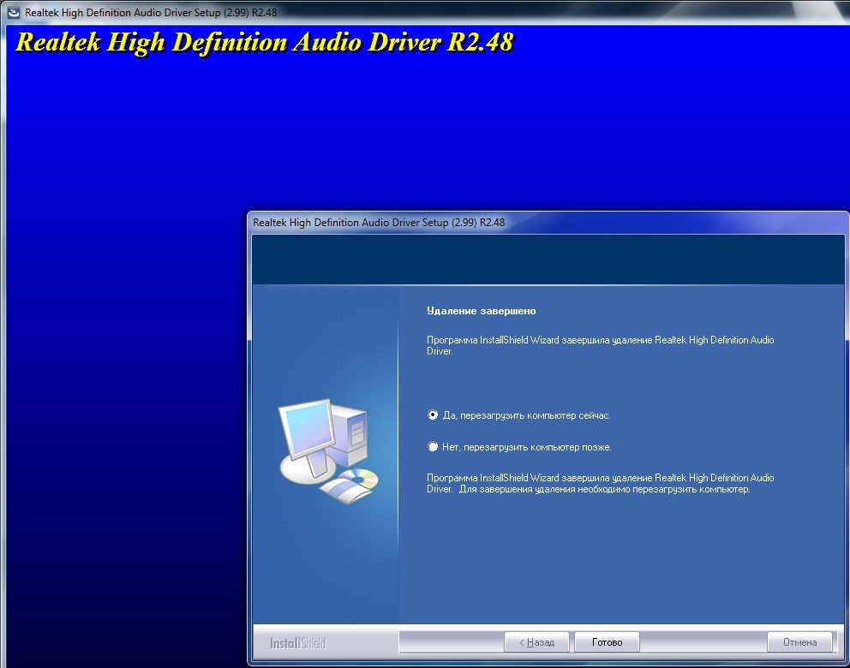Select "Да, перезагрузить компьютер сейчас" radio button

(x=433, y=415)
